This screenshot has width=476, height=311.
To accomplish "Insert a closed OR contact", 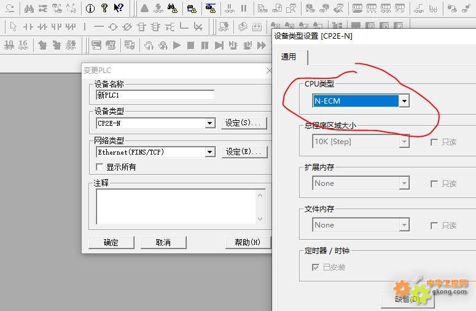I will [x=71, y=27].
